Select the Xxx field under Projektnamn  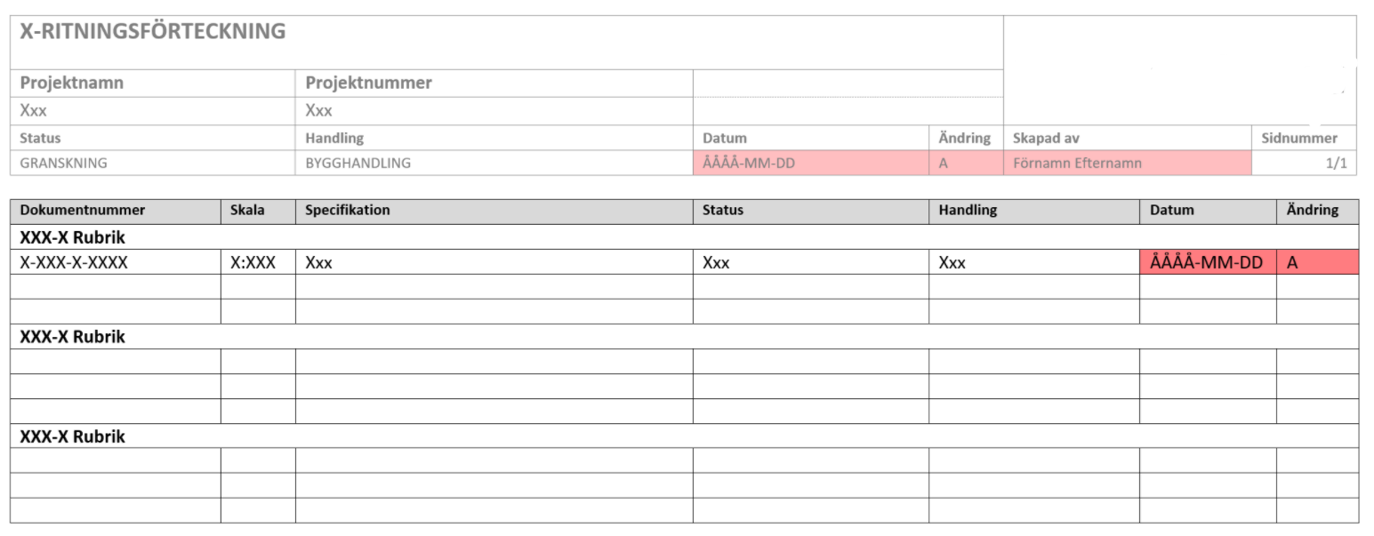(153, 111)
